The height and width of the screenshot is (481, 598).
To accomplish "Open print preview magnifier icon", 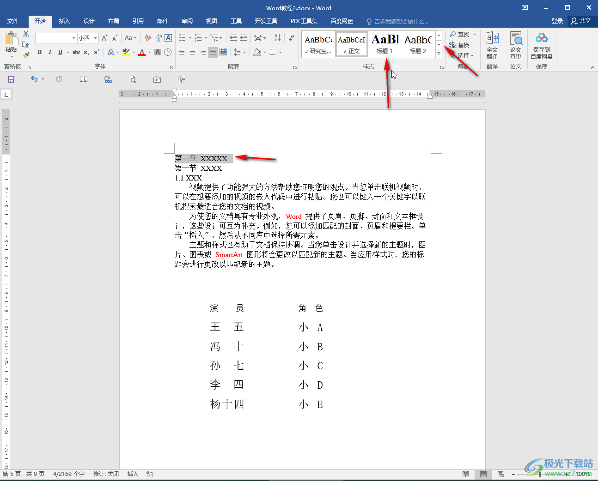I will tap(133, 79).
